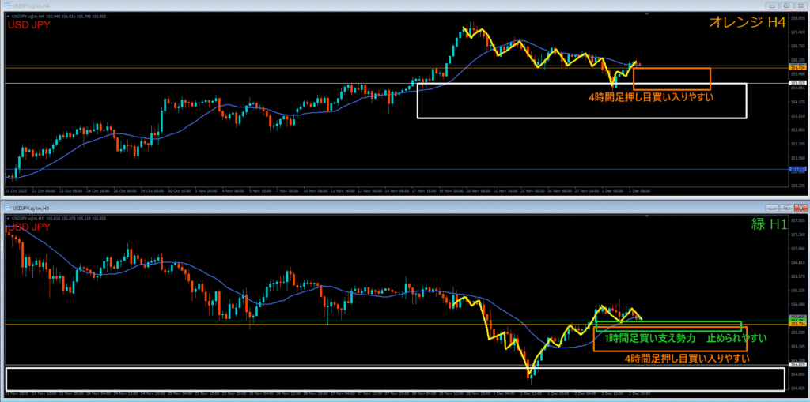Select the H4 window title 'USDJPY.oj1m,H4'
Image resolution: width=810 pixels, height=402 pixels.
click(x=30, y=6)
